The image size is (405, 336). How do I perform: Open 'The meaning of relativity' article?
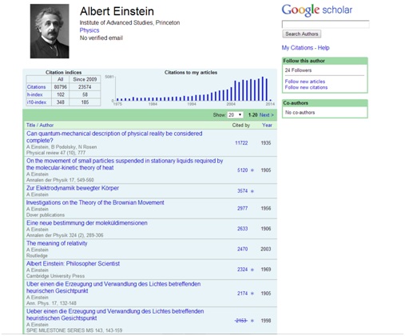point(57,243)
